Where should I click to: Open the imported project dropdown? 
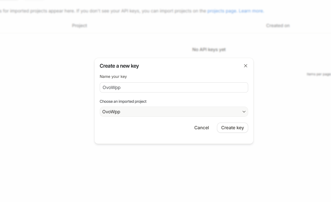pyautogui.click(x=174, y=112)
